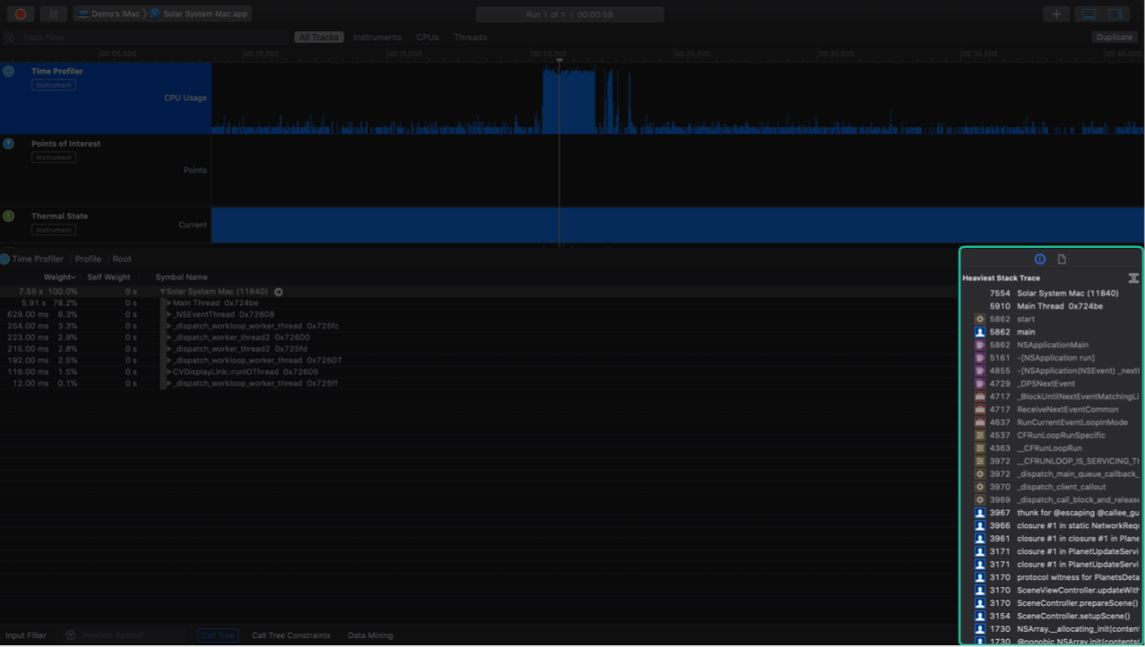1145x647 pixels.
Task: Toggle the right inspector pane layout icon
Action: [x=1115, y=14]
